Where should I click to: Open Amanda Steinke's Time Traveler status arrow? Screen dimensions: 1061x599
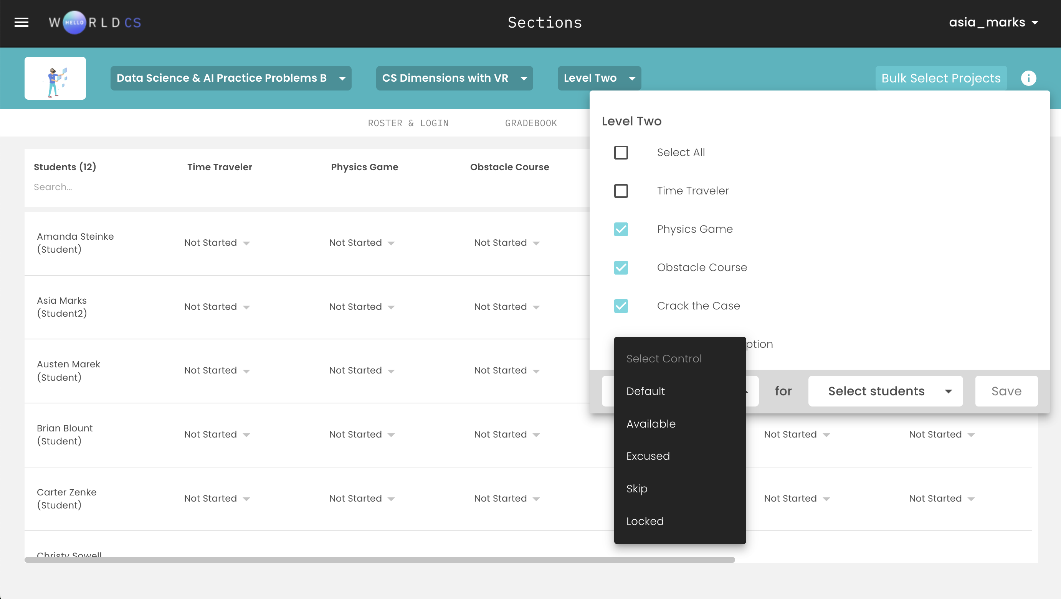click(x=246, y=243)
